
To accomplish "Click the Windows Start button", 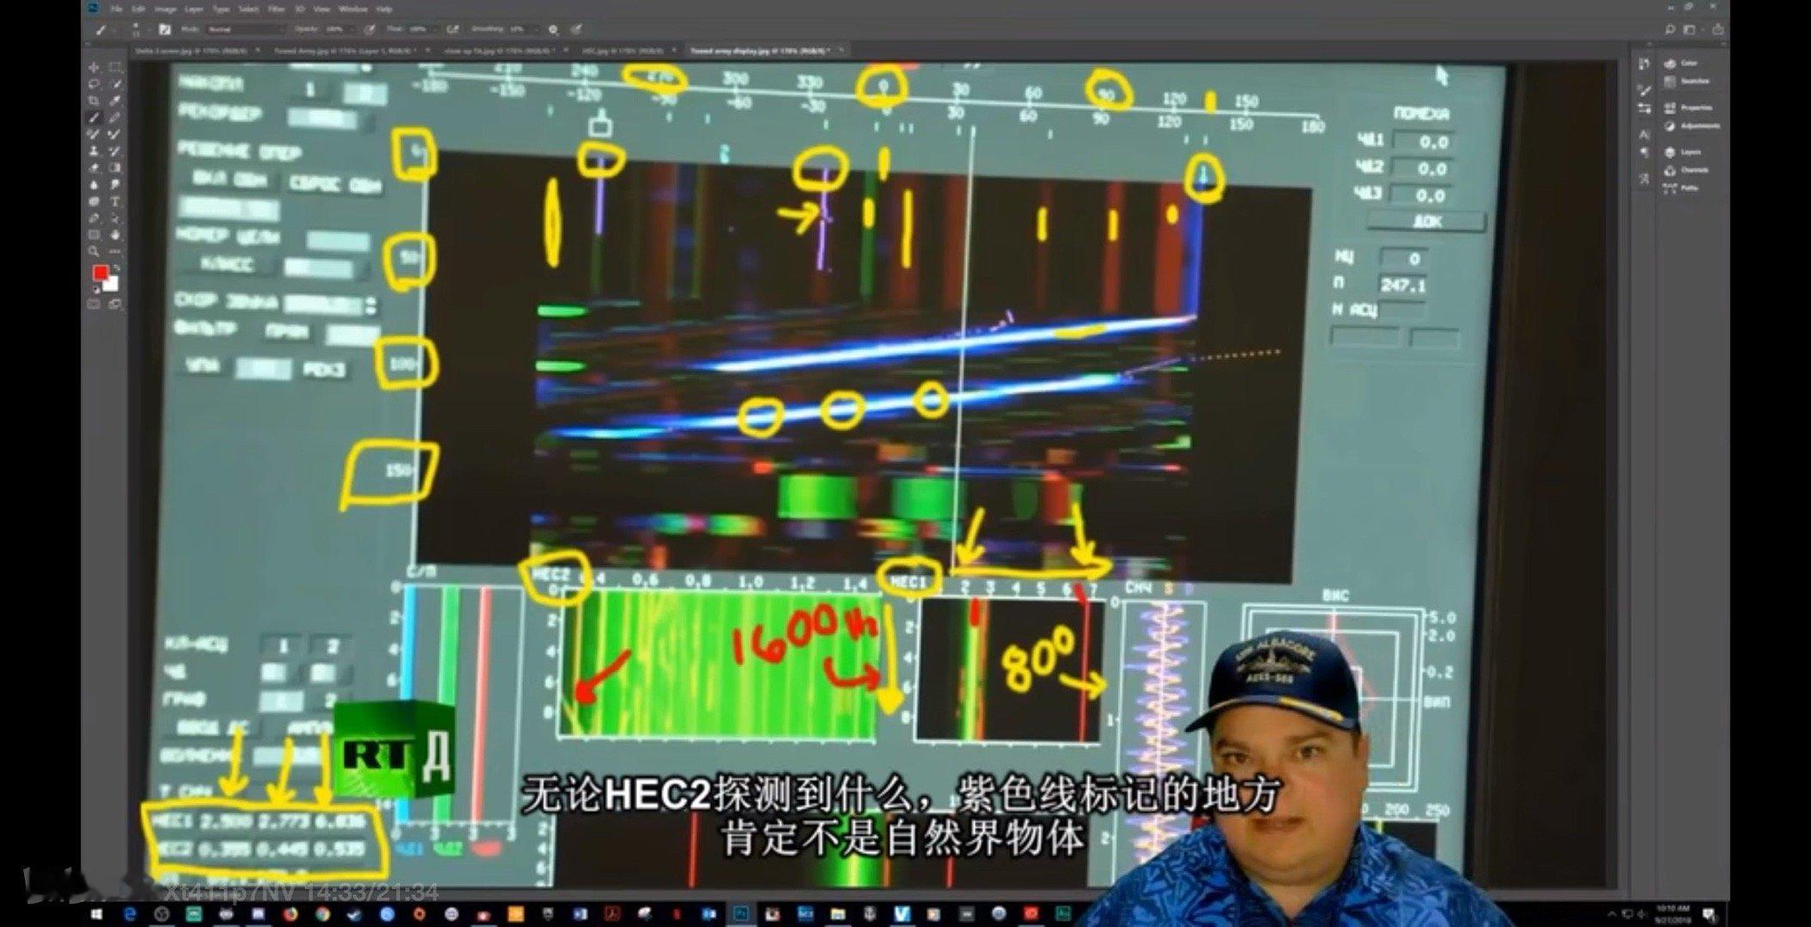I will click(96, 914).
